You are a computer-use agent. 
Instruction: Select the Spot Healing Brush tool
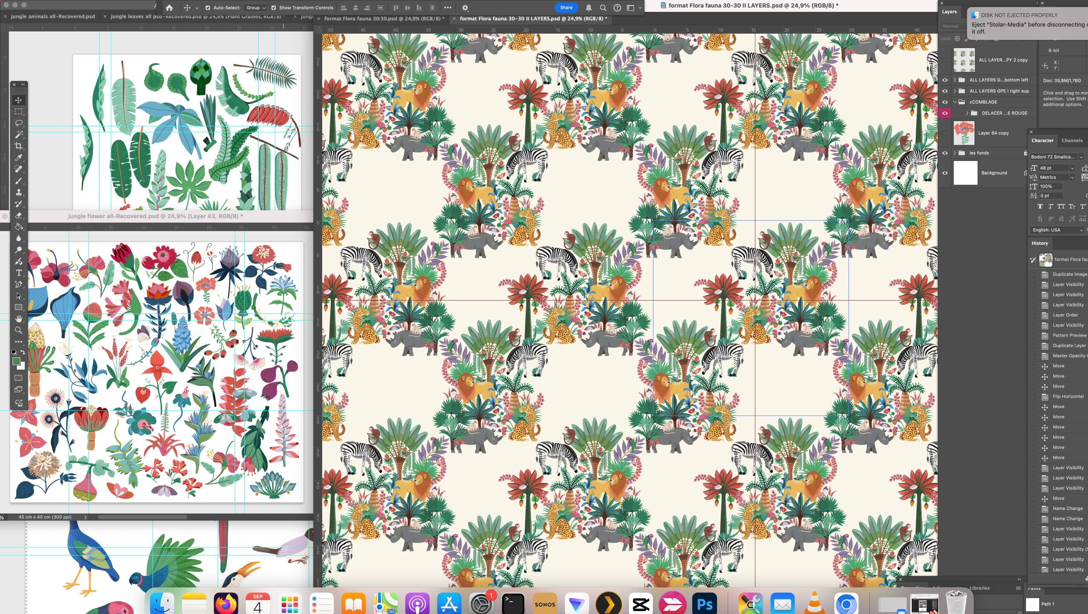coord(18,169)
